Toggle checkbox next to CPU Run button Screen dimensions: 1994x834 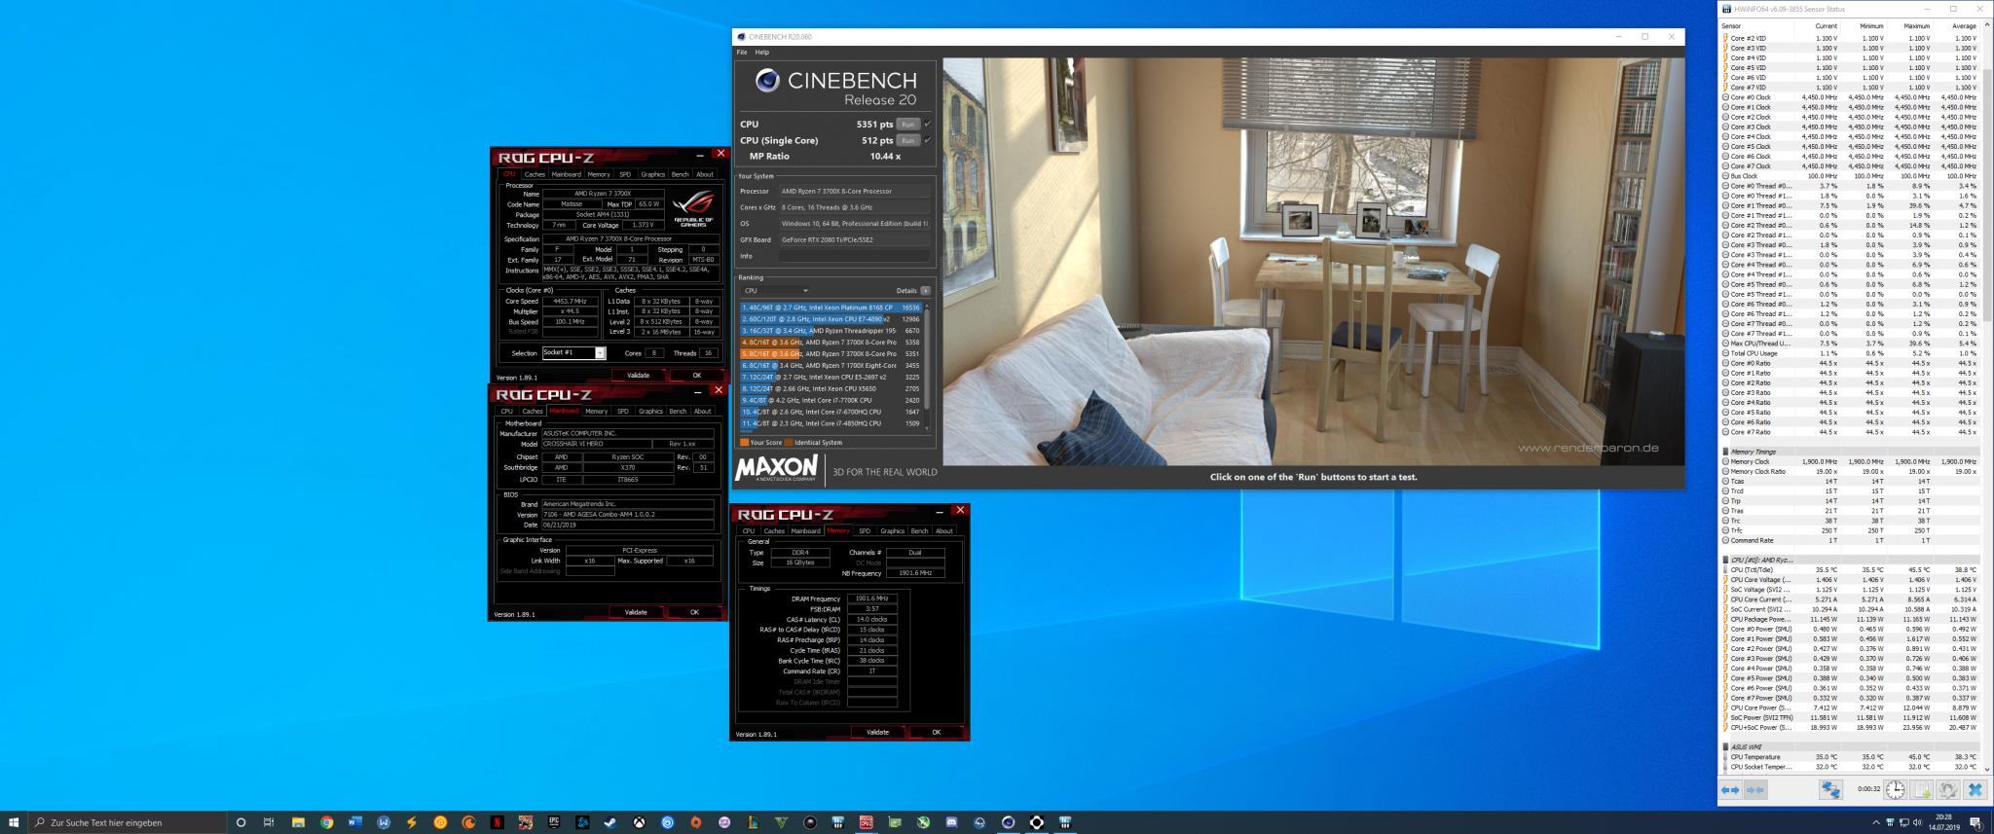(927, 124)
